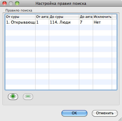Click the До аята column header

pos(86,17)
